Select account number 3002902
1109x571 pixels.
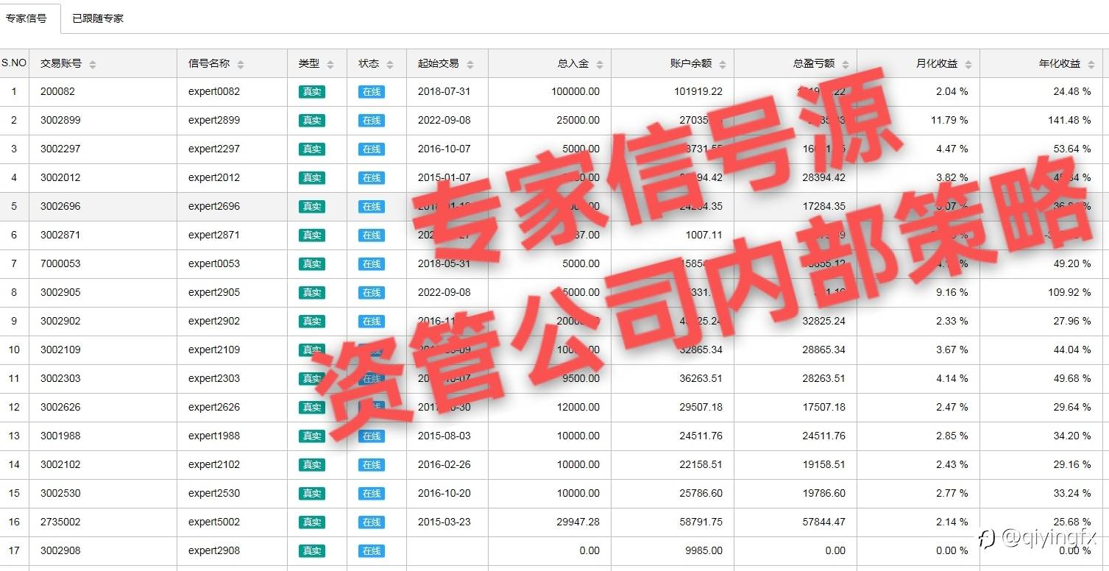click(x=60, y=322)
